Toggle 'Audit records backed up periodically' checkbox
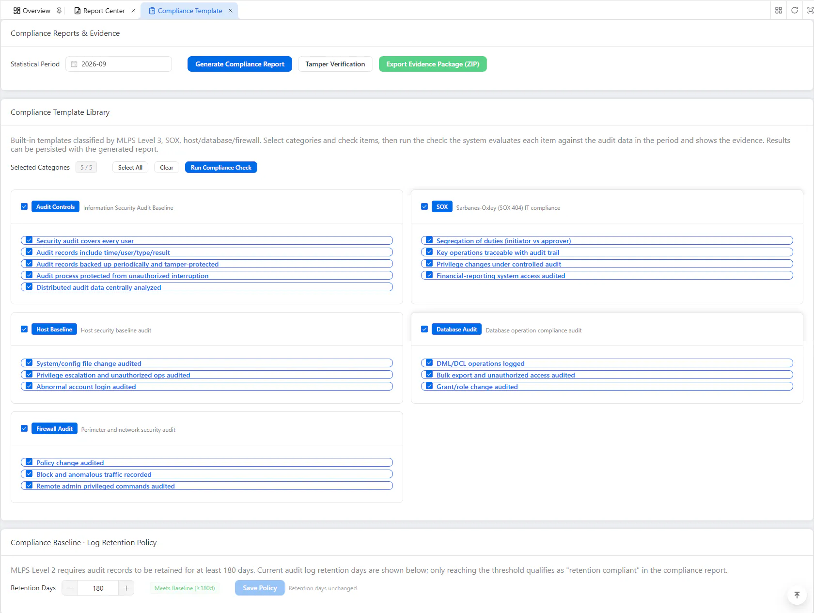The width and height of the screenshot is (814, 613). click(29, 263)
